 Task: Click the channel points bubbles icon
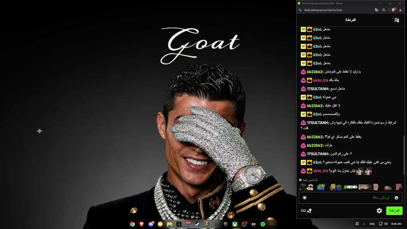tap(309, 211)
